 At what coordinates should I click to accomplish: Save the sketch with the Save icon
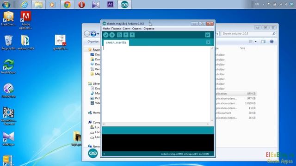[x=132, y=35]
